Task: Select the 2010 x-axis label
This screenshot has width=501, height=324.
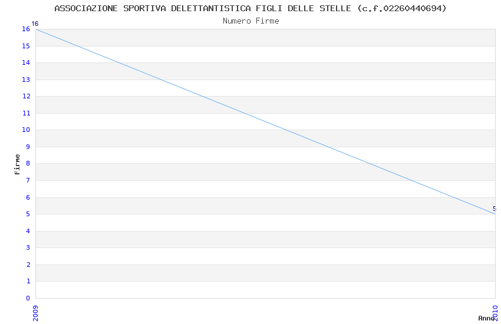Action: coord(495,313)
